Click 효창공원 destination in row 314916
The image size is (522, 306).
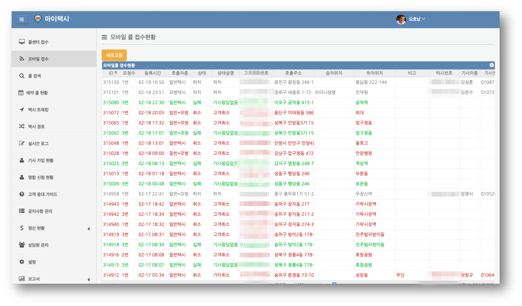click(x=364, y=255)
